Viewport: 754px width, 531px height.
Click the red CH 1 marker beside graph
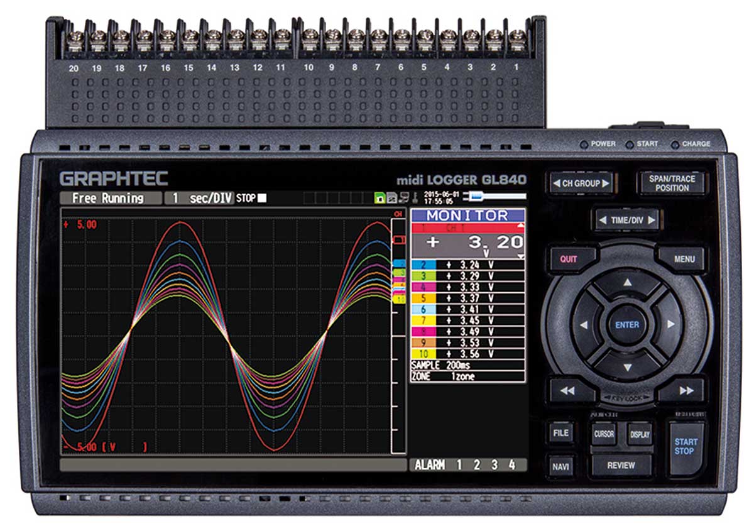398,240
